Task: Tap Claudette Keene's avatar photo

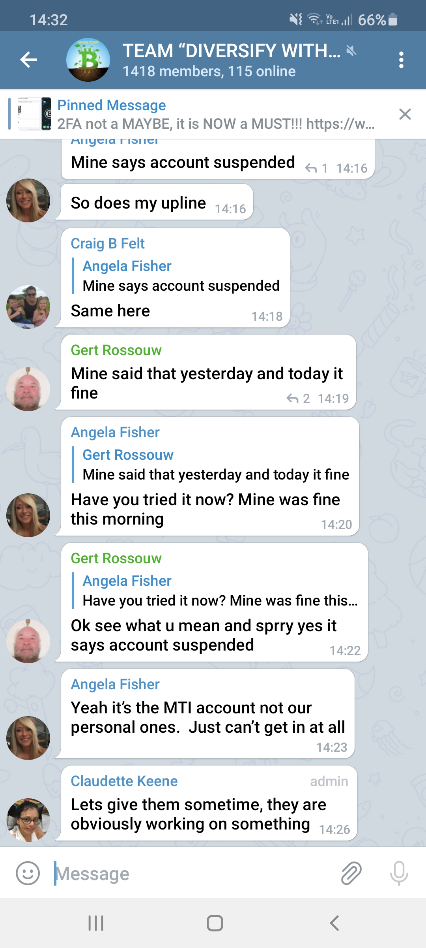Action: [x=28, y=820]
